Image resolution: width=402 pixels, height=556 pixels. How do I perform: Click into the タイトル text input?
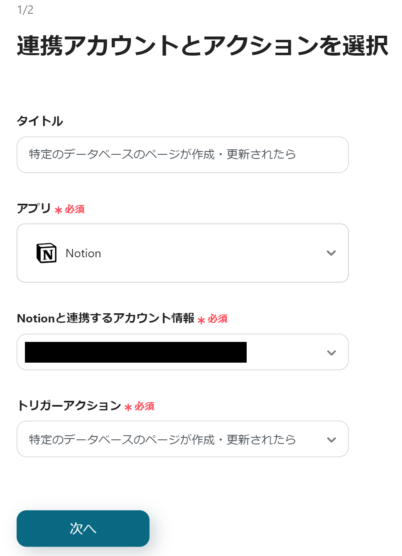coord(183,155)
